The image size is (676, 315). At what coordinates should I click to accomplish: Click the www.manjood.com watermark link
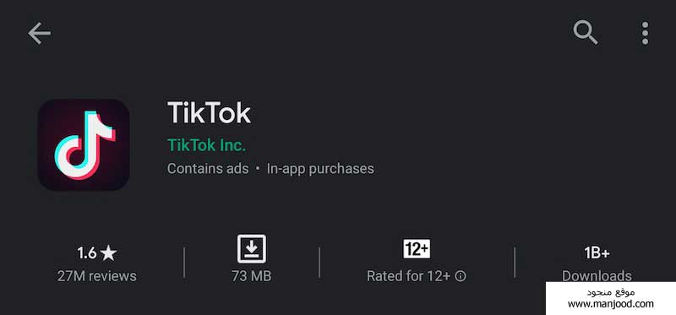pos(610,304)
